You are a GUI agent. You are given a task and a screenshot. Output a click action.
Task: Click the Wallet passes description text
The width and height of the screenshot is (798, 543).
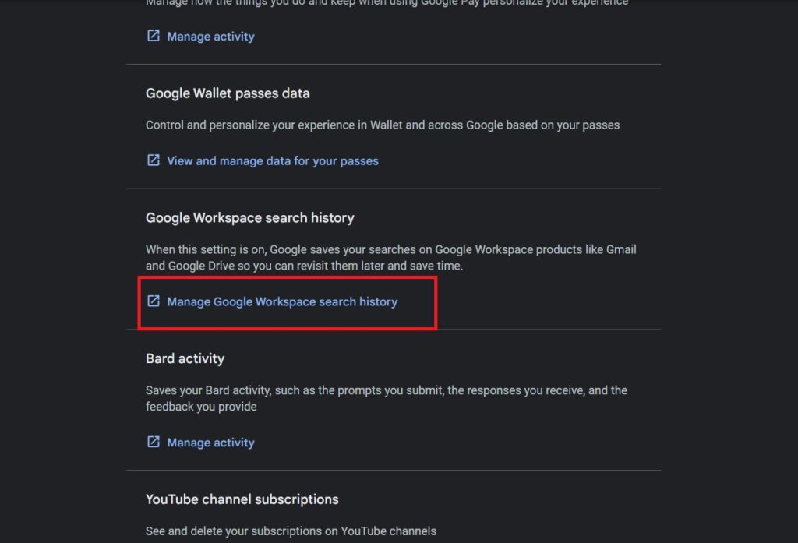point(383,125)
